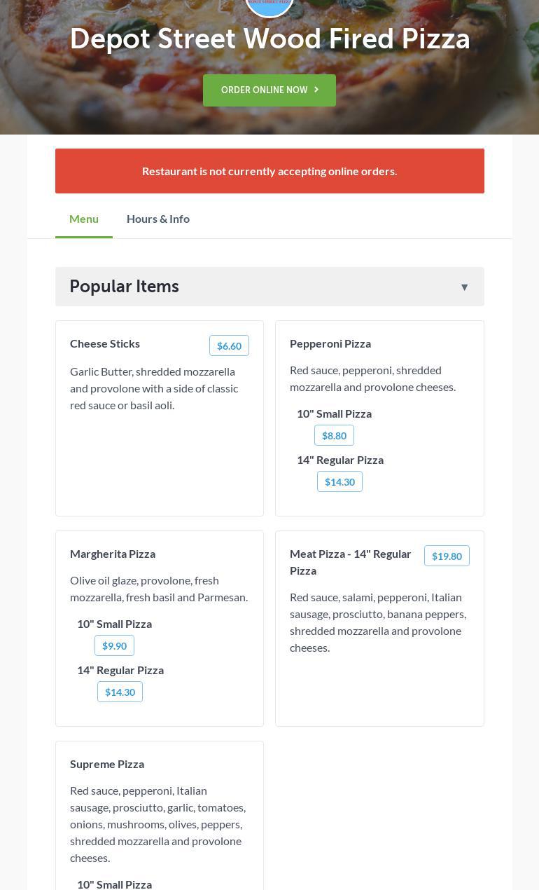Click the restaurant logo at top

click(x=269, y=6)
